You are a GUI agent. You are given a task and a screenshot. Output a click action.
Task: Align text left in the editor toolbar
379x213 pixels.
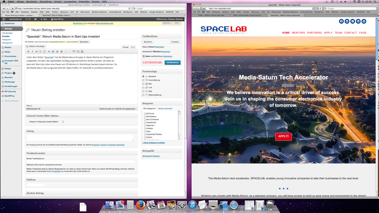(53, 51)
